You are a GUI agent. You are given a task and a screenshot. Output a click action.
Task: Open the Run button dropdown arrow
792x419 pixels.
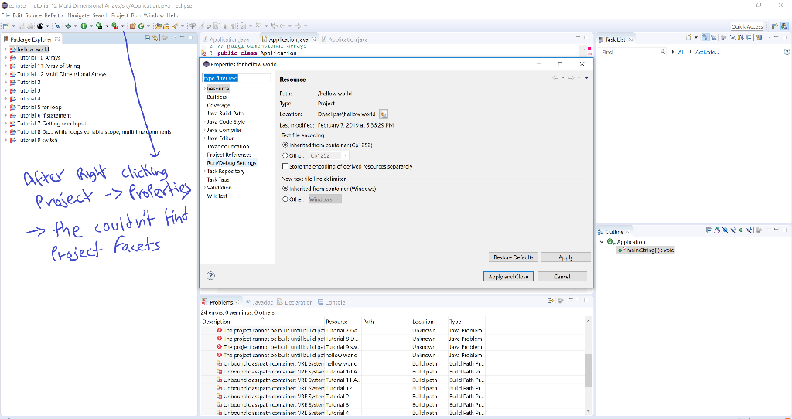click(x=91, y=26)
